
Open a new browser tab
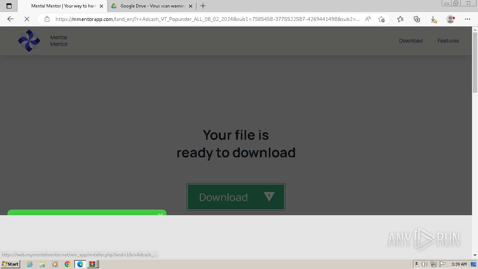203,6
